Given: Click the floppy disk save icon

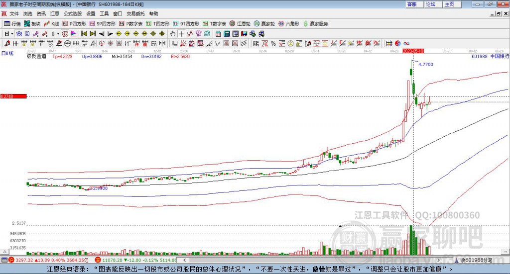Looking at the screenshot, I should click(244, 34).
